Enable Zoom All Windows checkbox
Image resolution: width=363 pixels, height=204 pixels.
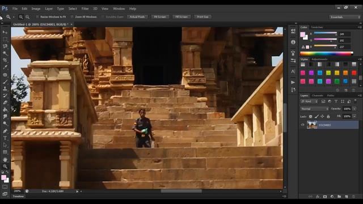point(72,17)
